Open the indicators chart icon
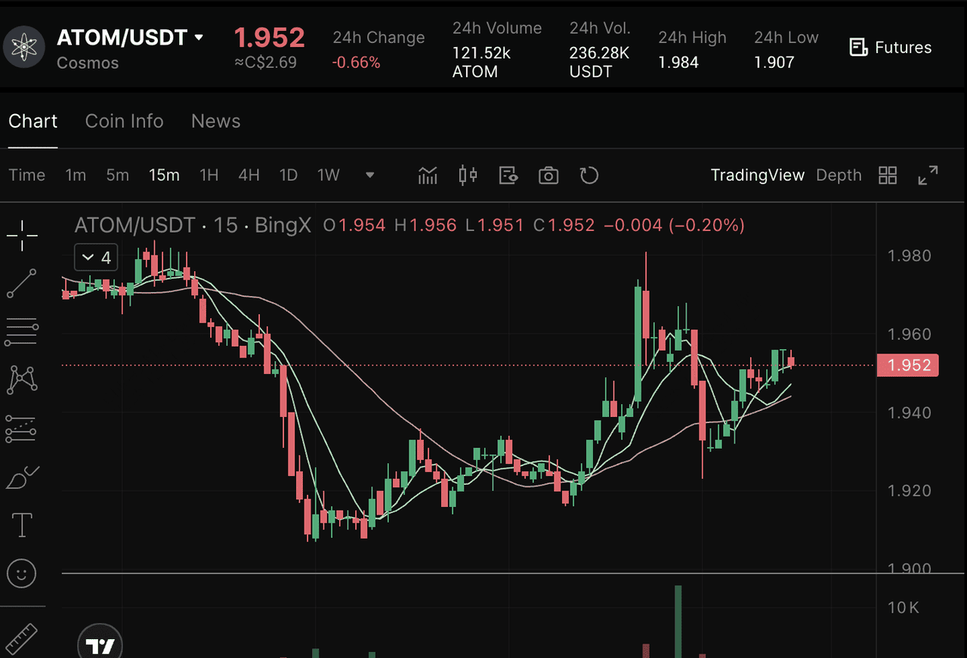This screenshot has width=967, height=658. click(428, 175)
